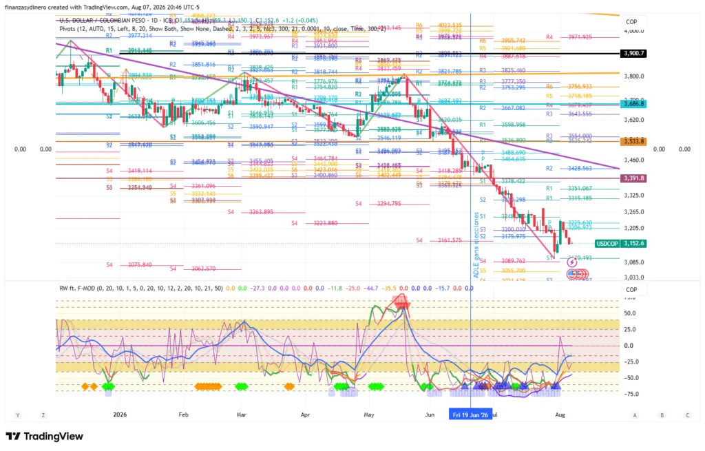
Task: Click the -25.0 level on the indicator scale
Action: pos(631,361)
